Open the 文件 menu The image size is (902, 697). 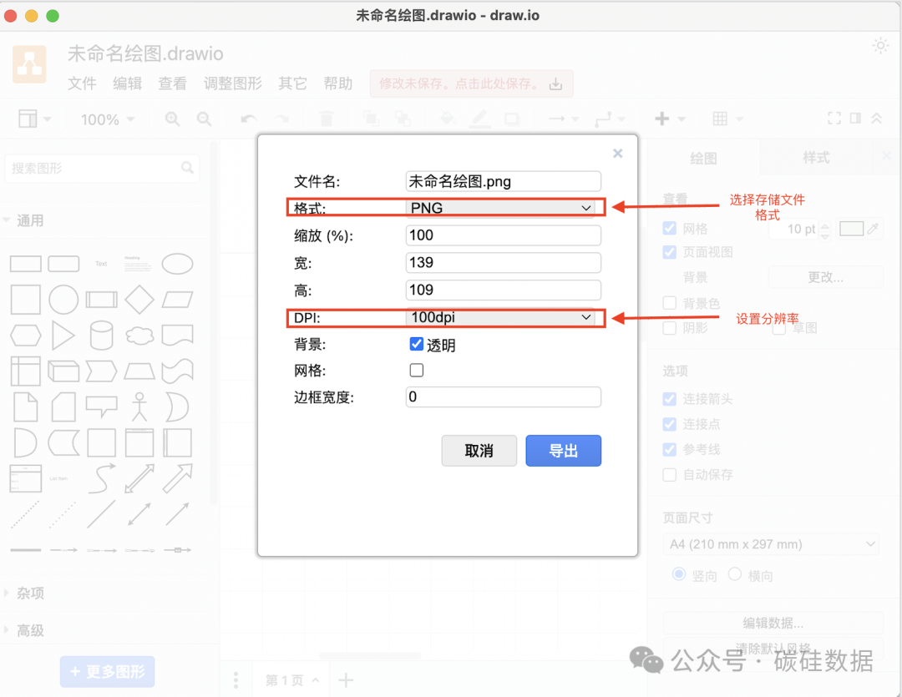coord(82,83)
